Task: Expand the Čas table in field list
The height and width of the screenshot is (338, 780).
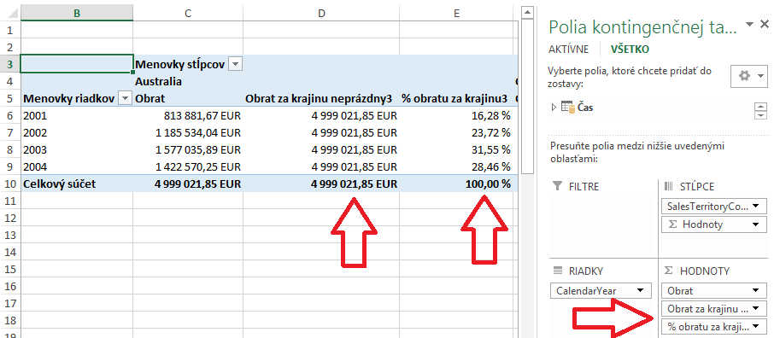Action: click(554, 108)
